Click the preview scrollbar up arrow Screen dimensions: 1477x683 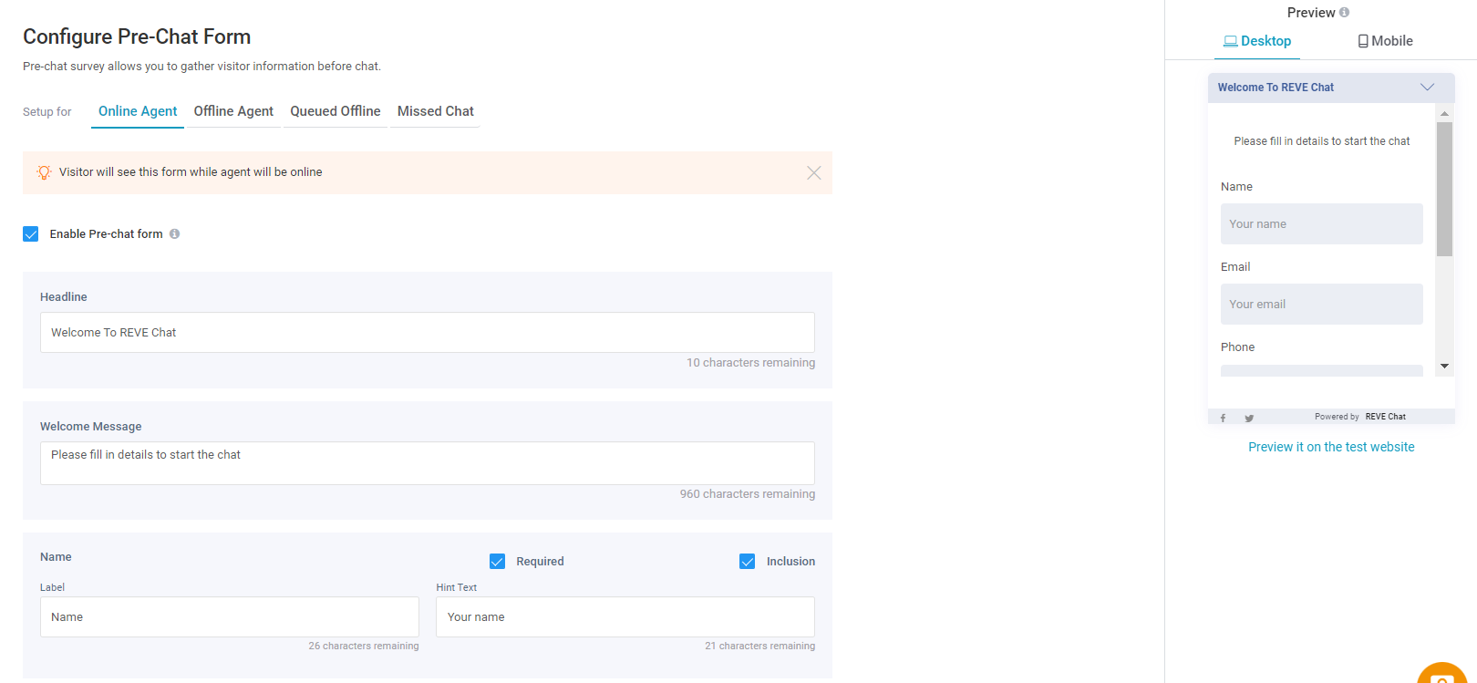1444,114
